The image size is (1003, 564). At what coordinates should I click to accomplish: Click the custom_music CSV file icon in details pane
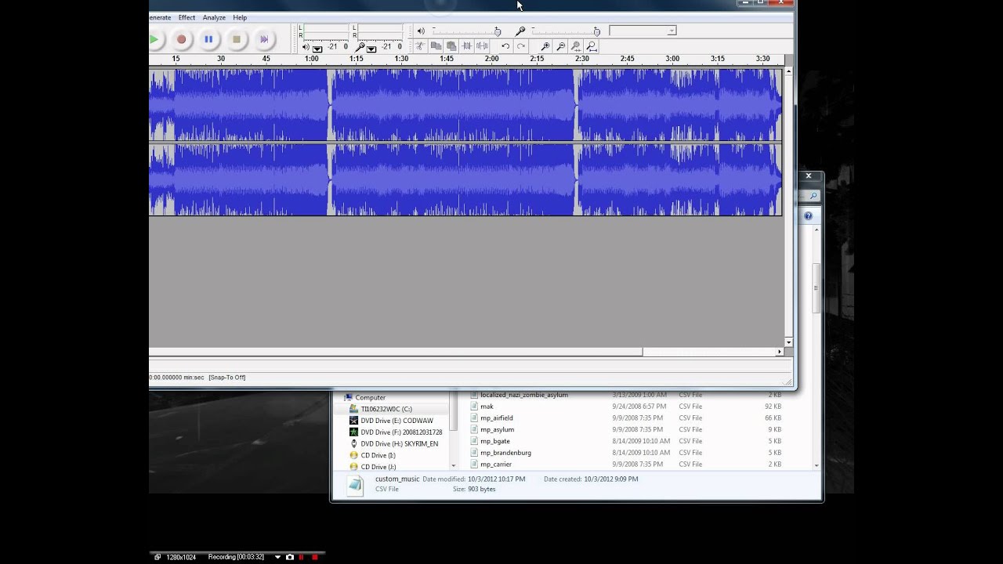click(x=356, y=485)
